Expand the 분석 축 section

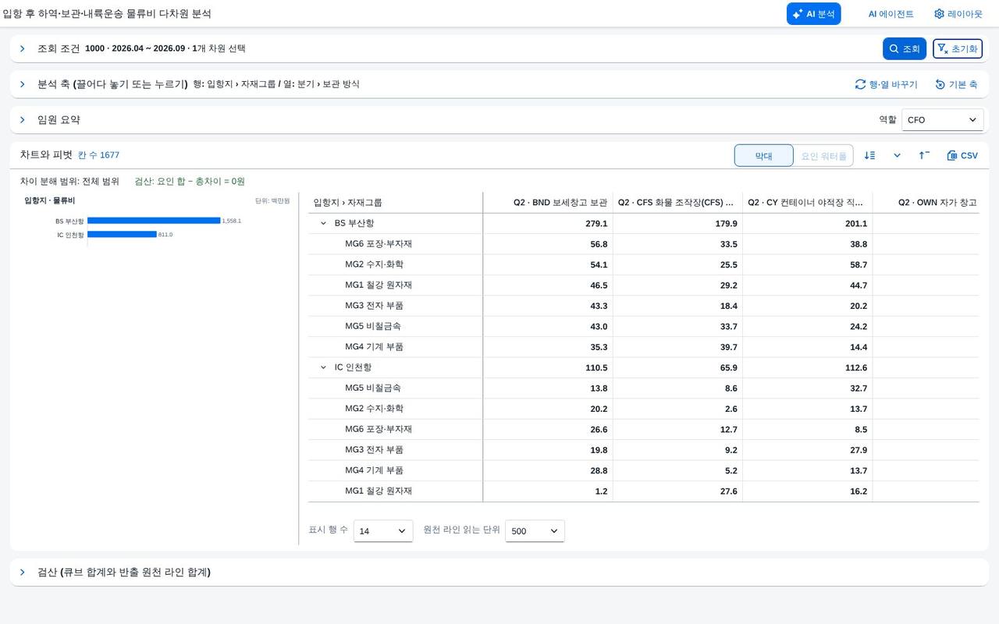coord(23,84)
